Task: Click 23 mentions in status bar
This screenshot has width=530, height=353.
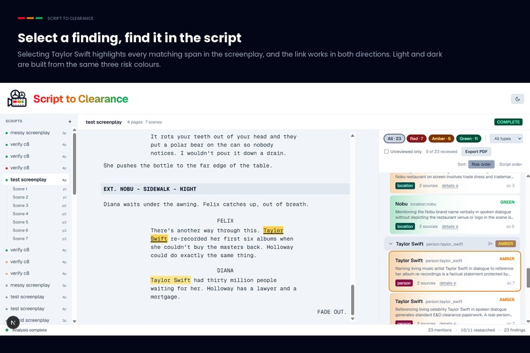Action: pyautogui.click(x=439, y=330)
